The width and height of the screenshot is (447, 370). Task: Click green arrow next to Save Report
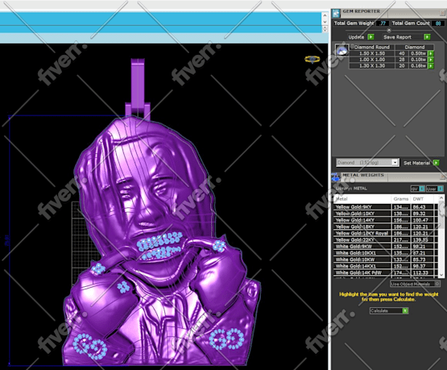coord(427,37)
